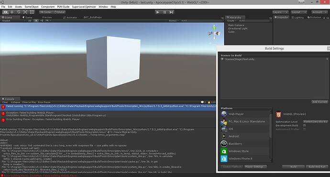Toggle console Collapse mode
This screenshot has width=330, height=177.
(x=15, y=102)
